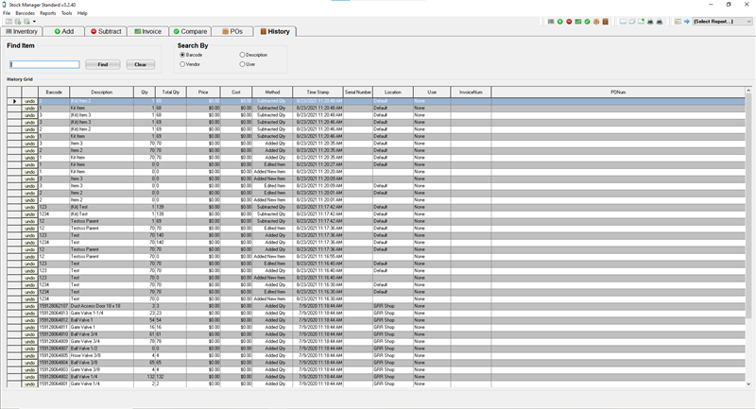Viewport: 756px width, 409px height.
Task: Switch to the POs tab
Action: 232,31
